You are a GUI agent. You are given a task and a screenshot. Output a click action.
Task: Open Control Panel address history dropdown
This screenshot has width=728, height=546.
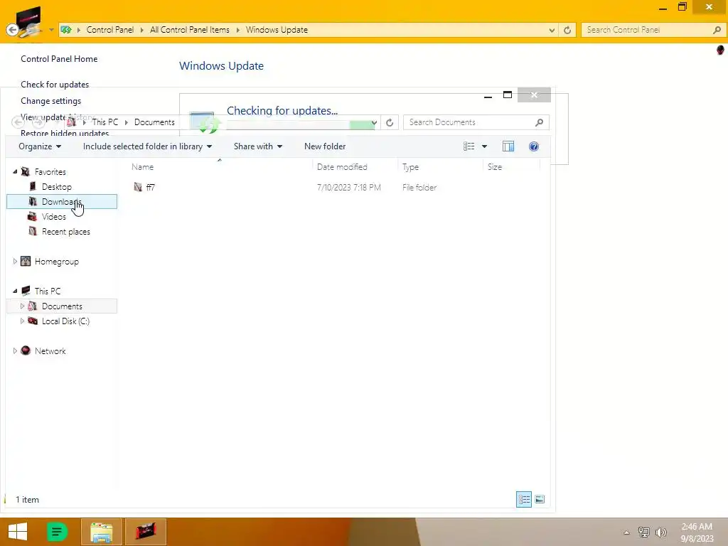552,30
